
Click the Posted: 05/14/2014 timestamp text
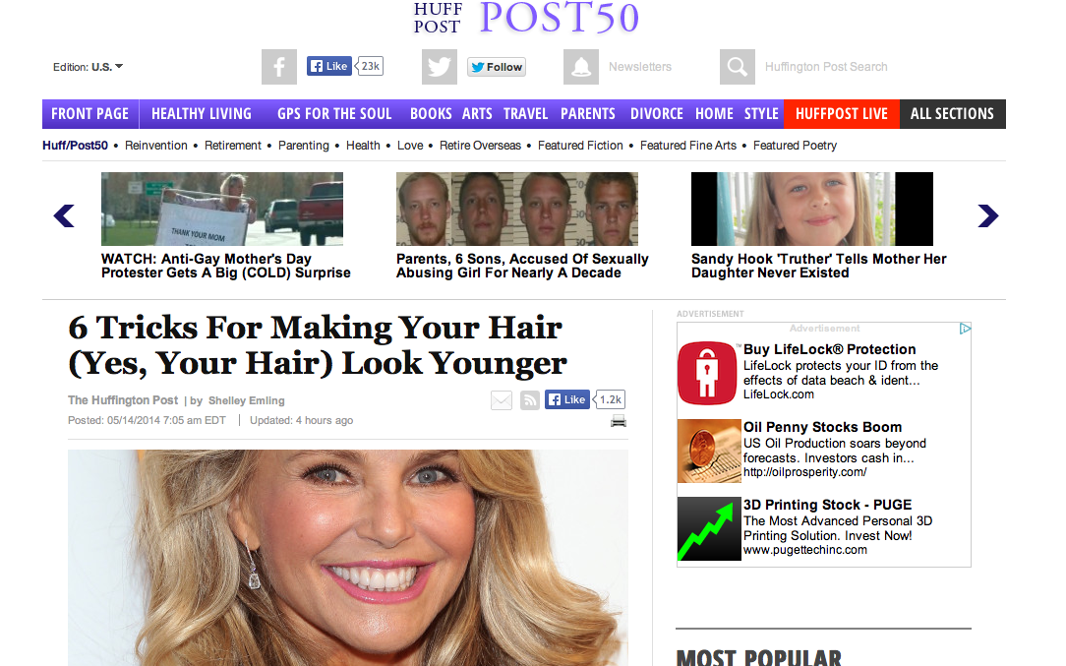point(147,420)
